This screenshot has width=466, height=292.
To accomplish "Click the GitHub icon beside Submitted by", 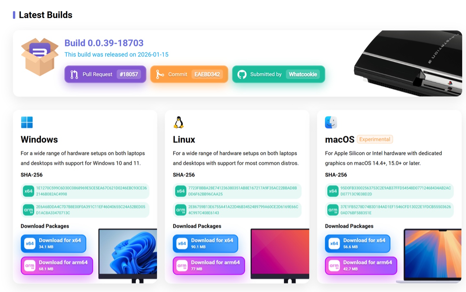I will point(242,74).
